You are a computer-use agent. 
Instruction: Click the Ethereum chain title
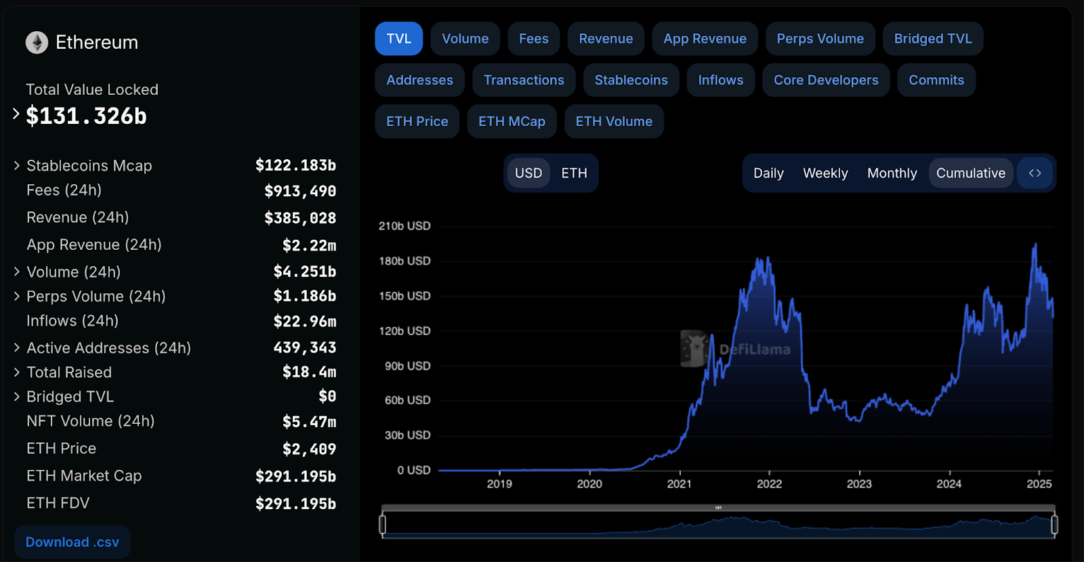point(97,42)
